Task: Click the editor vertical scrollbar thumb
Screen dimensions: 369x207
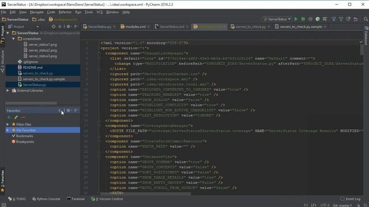Action: pos(362,50)
